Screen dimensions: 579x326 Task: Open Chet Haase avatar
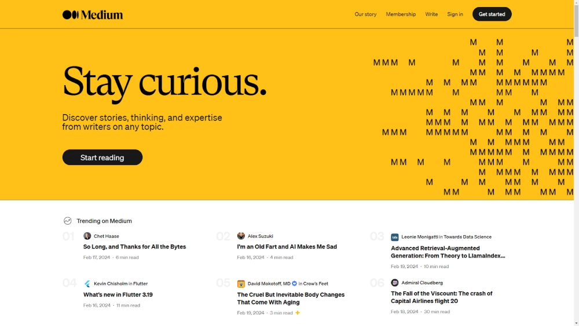87,236
